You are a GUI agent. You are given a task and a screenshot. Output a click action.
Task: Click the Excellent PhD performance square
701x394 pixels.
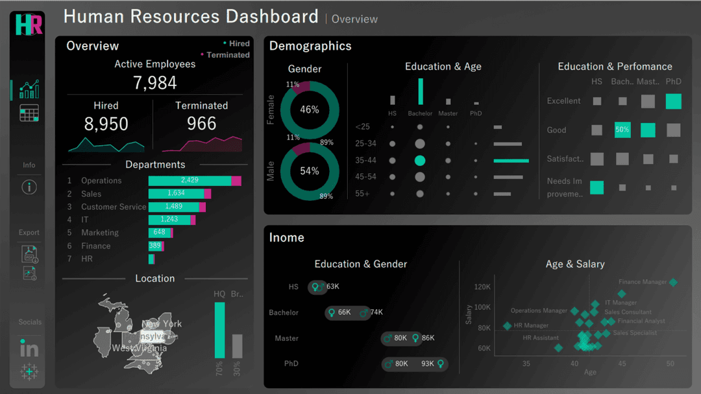pyautogui.click(x=673, y=101)
